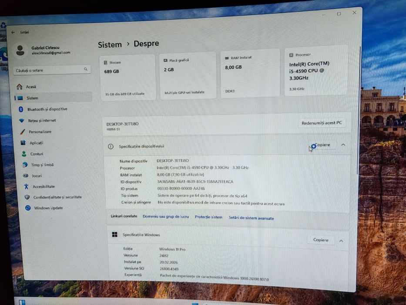Open the Gabriel Cirlescu account avatar

[x=20, y=50]
